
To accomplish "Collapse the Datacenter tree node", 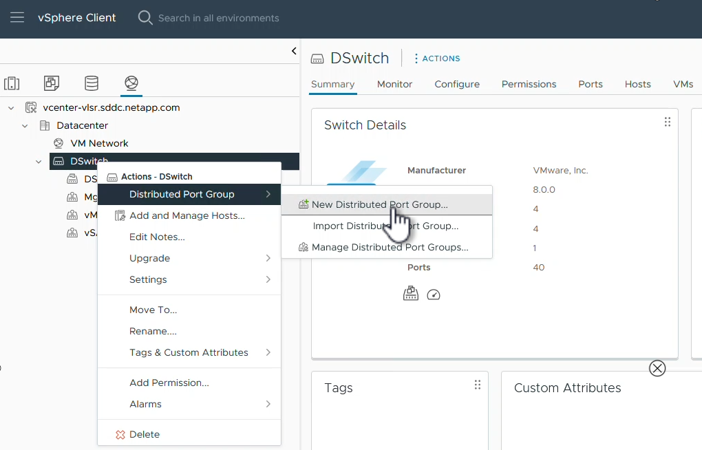I will tap(25, 126).
